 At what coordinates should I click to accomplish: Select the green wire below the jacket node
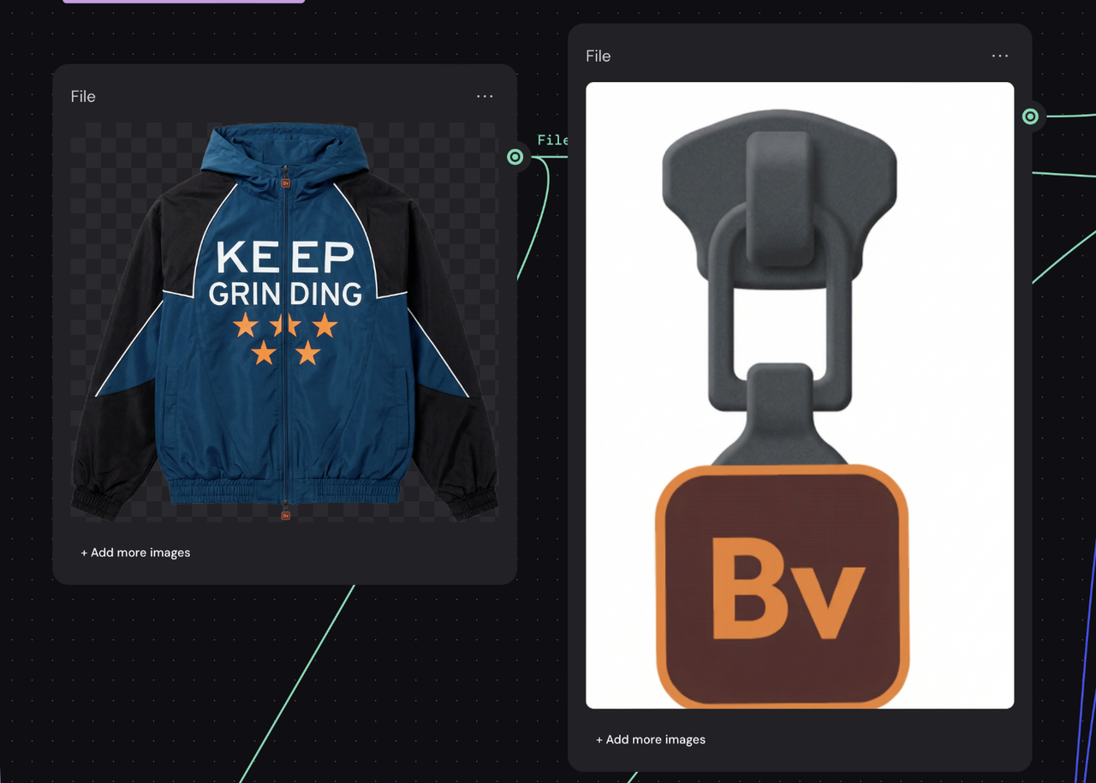300,677
